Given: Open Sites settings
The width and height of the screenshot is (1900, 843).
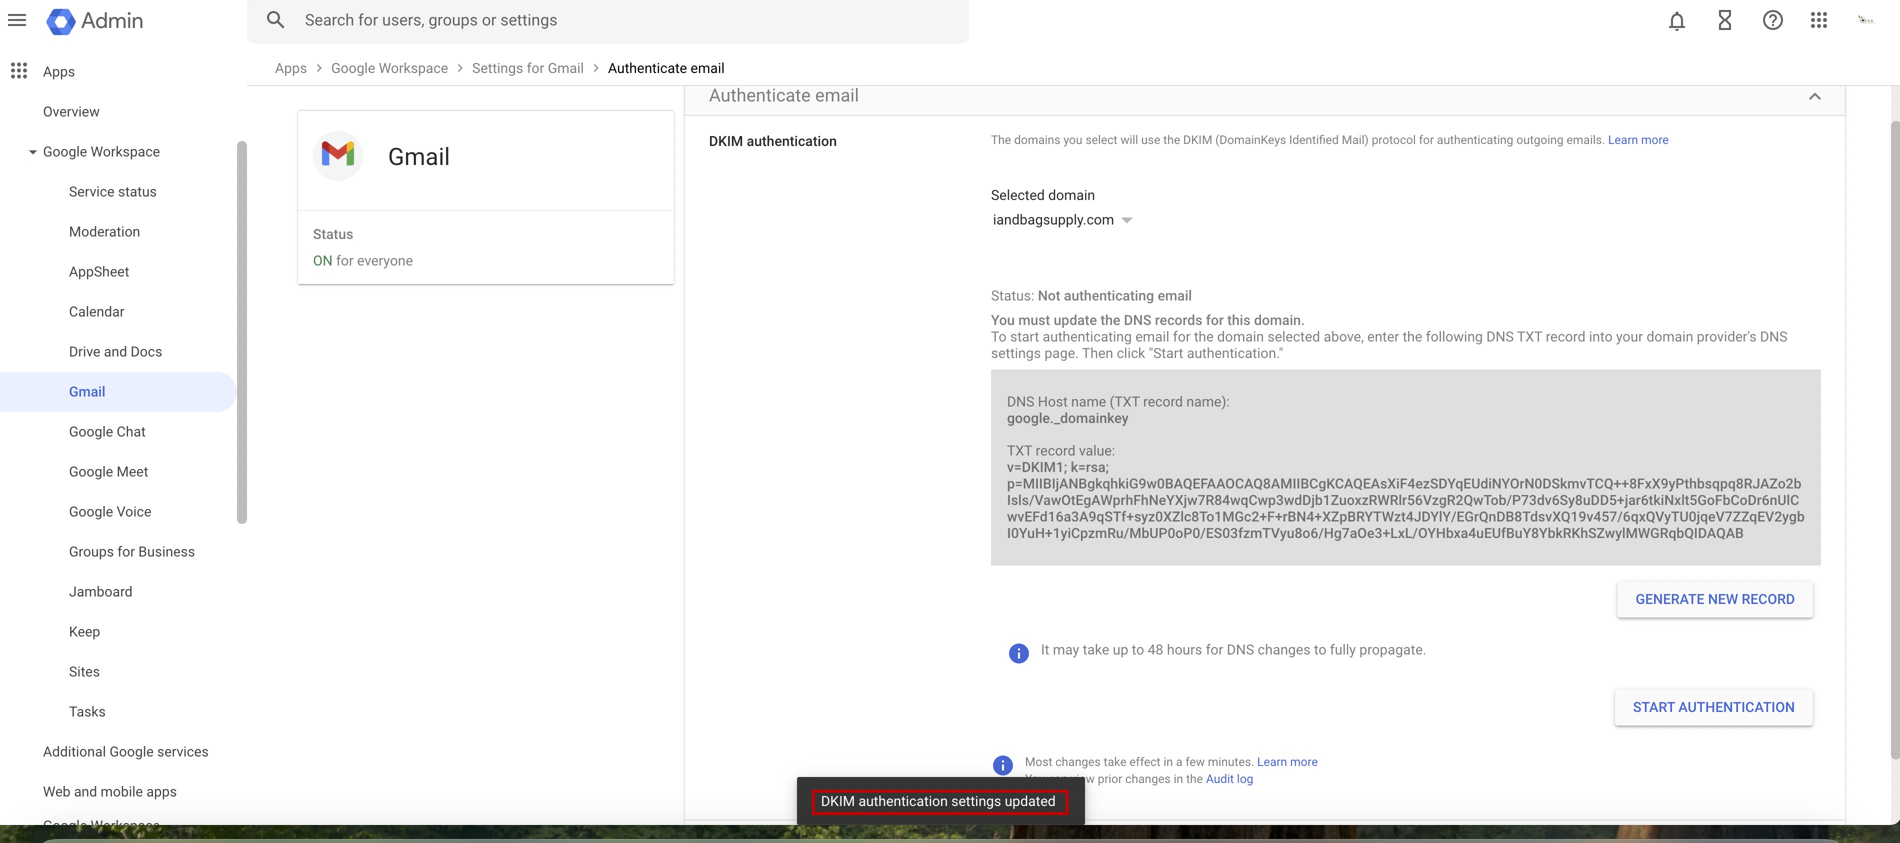Looking at the screenshot, I should (84, 672).
